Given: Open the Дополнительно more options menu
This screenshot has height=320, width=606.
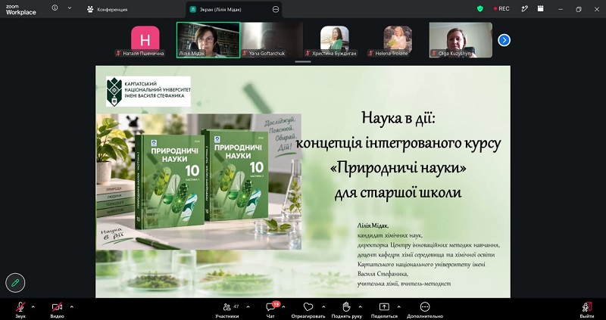Looking at the screenshot, I should [425, 309].
